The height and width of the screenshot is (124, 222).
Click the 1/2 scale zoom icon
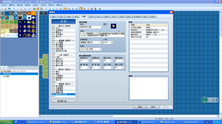tap(69, 9)
